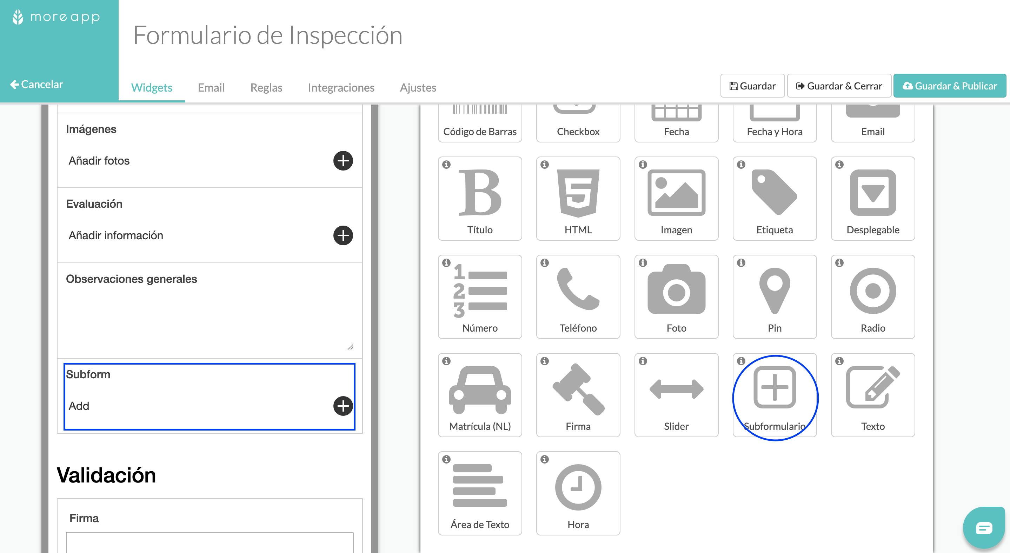Switch to the Reglas tab
The width and height of the screenshot is (1010, 553).
[x=266, y=86]
